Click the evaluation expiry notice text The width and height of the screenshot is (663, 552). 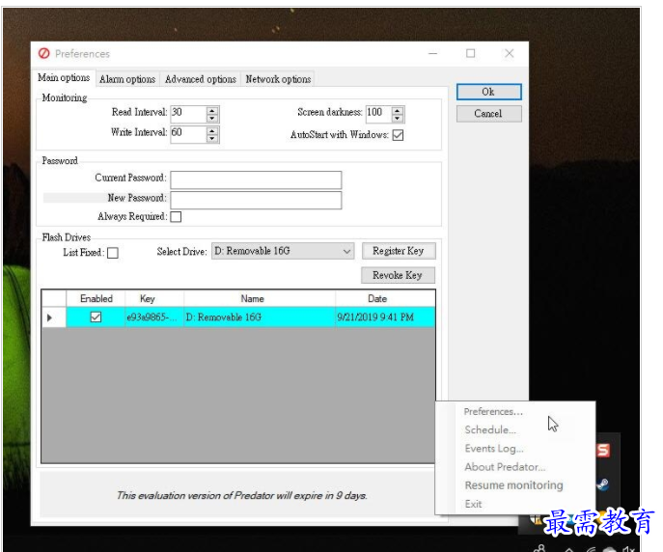[242, 495]
